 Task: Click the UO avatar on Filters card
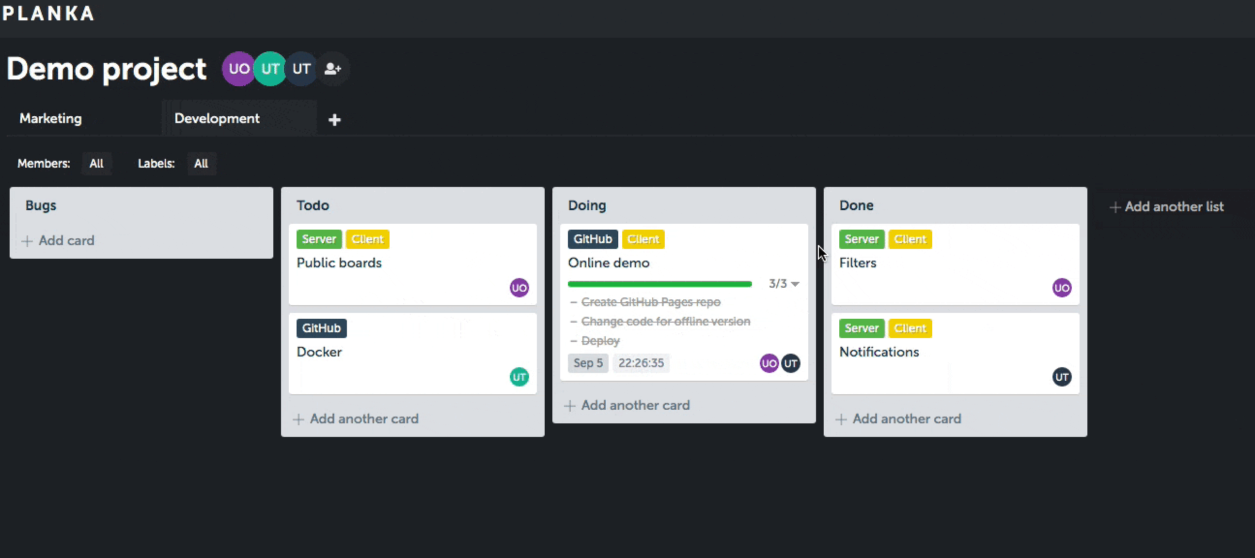click(x=1062, y=288)
